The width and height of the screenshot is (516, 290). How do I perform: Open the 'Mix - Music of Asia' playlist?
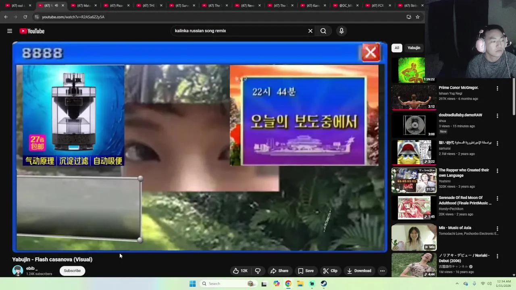click(x=414, y=238)
